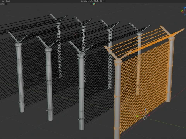Click the blue Z arrow of the move gizmo
The width and height of the screenshot is (186, 139).
146,110
